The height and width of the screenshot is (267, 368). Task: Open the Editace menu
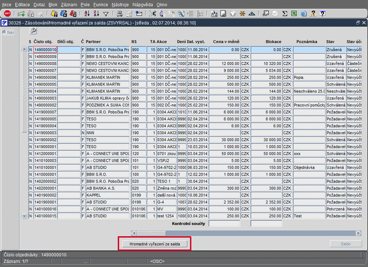[x=22, y=5]
